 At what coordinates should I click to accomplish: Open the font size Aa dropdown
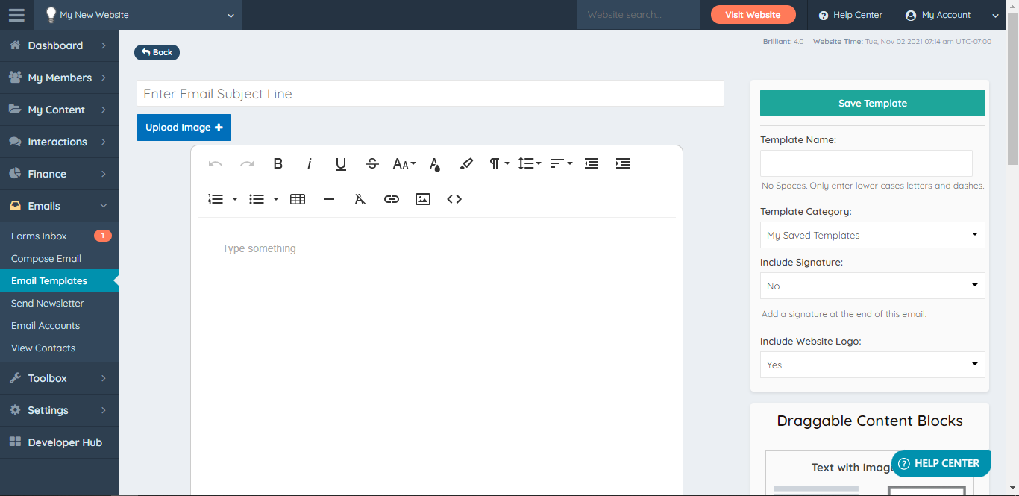coord(404,163)
